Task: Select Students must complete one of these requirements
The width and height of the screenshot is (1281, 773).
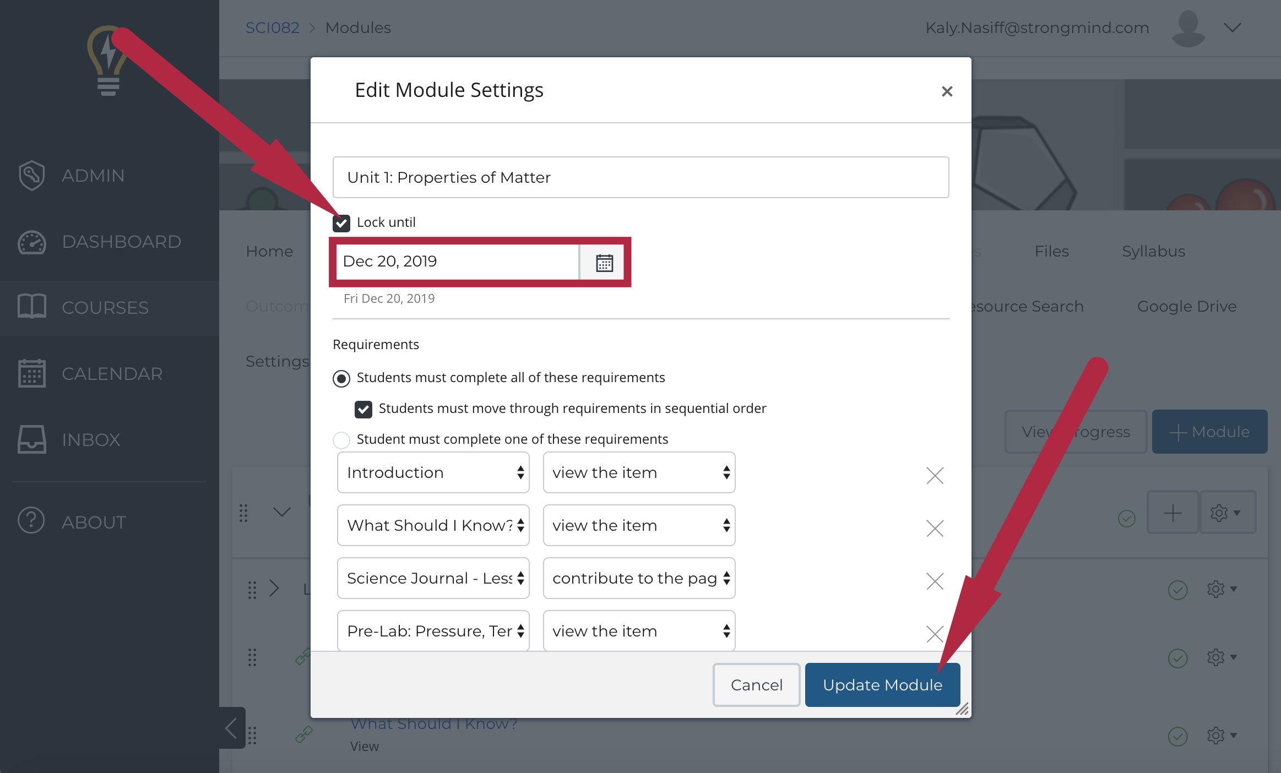Action: 343,439
